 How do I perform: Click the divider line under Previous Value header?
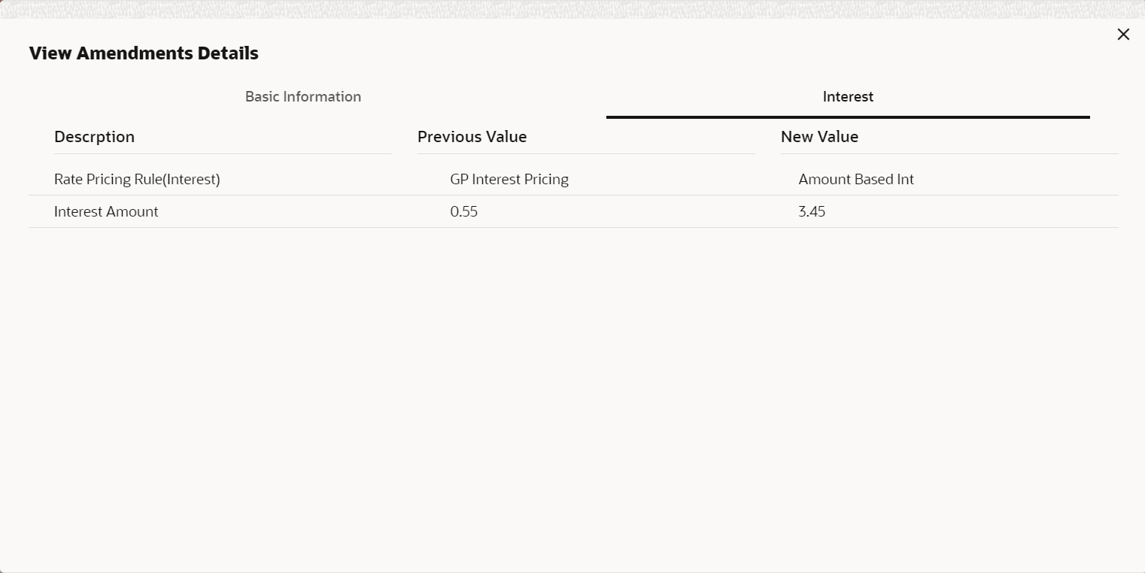(586, 153)
